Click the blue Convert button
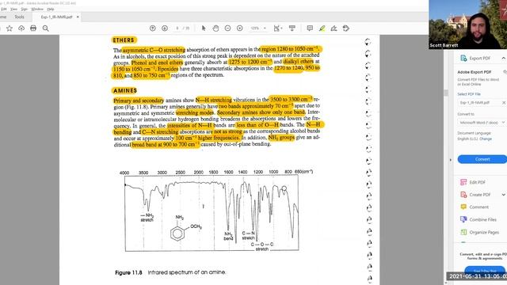507x285 pixels. [482, 159]
